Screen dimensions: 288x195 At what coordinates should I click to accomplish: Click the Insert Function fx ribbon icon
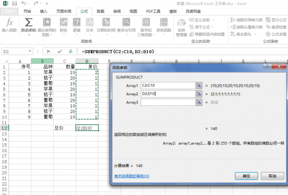pyautogui.click(x=9, y=23)
